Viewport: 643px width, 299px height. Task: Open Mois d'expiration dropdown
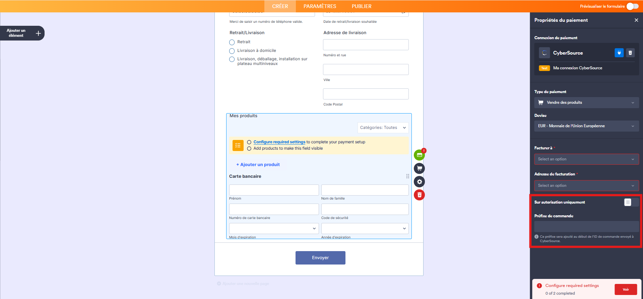coord(274,228)
